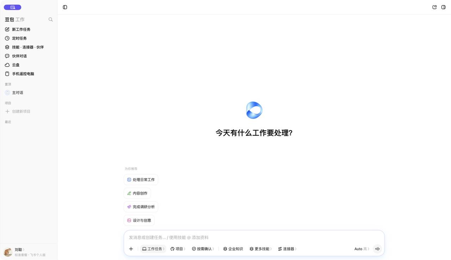Choose the 完成调研分析 suggestion
The width and height of the screenshot is (451, 260).
(141, 207)
